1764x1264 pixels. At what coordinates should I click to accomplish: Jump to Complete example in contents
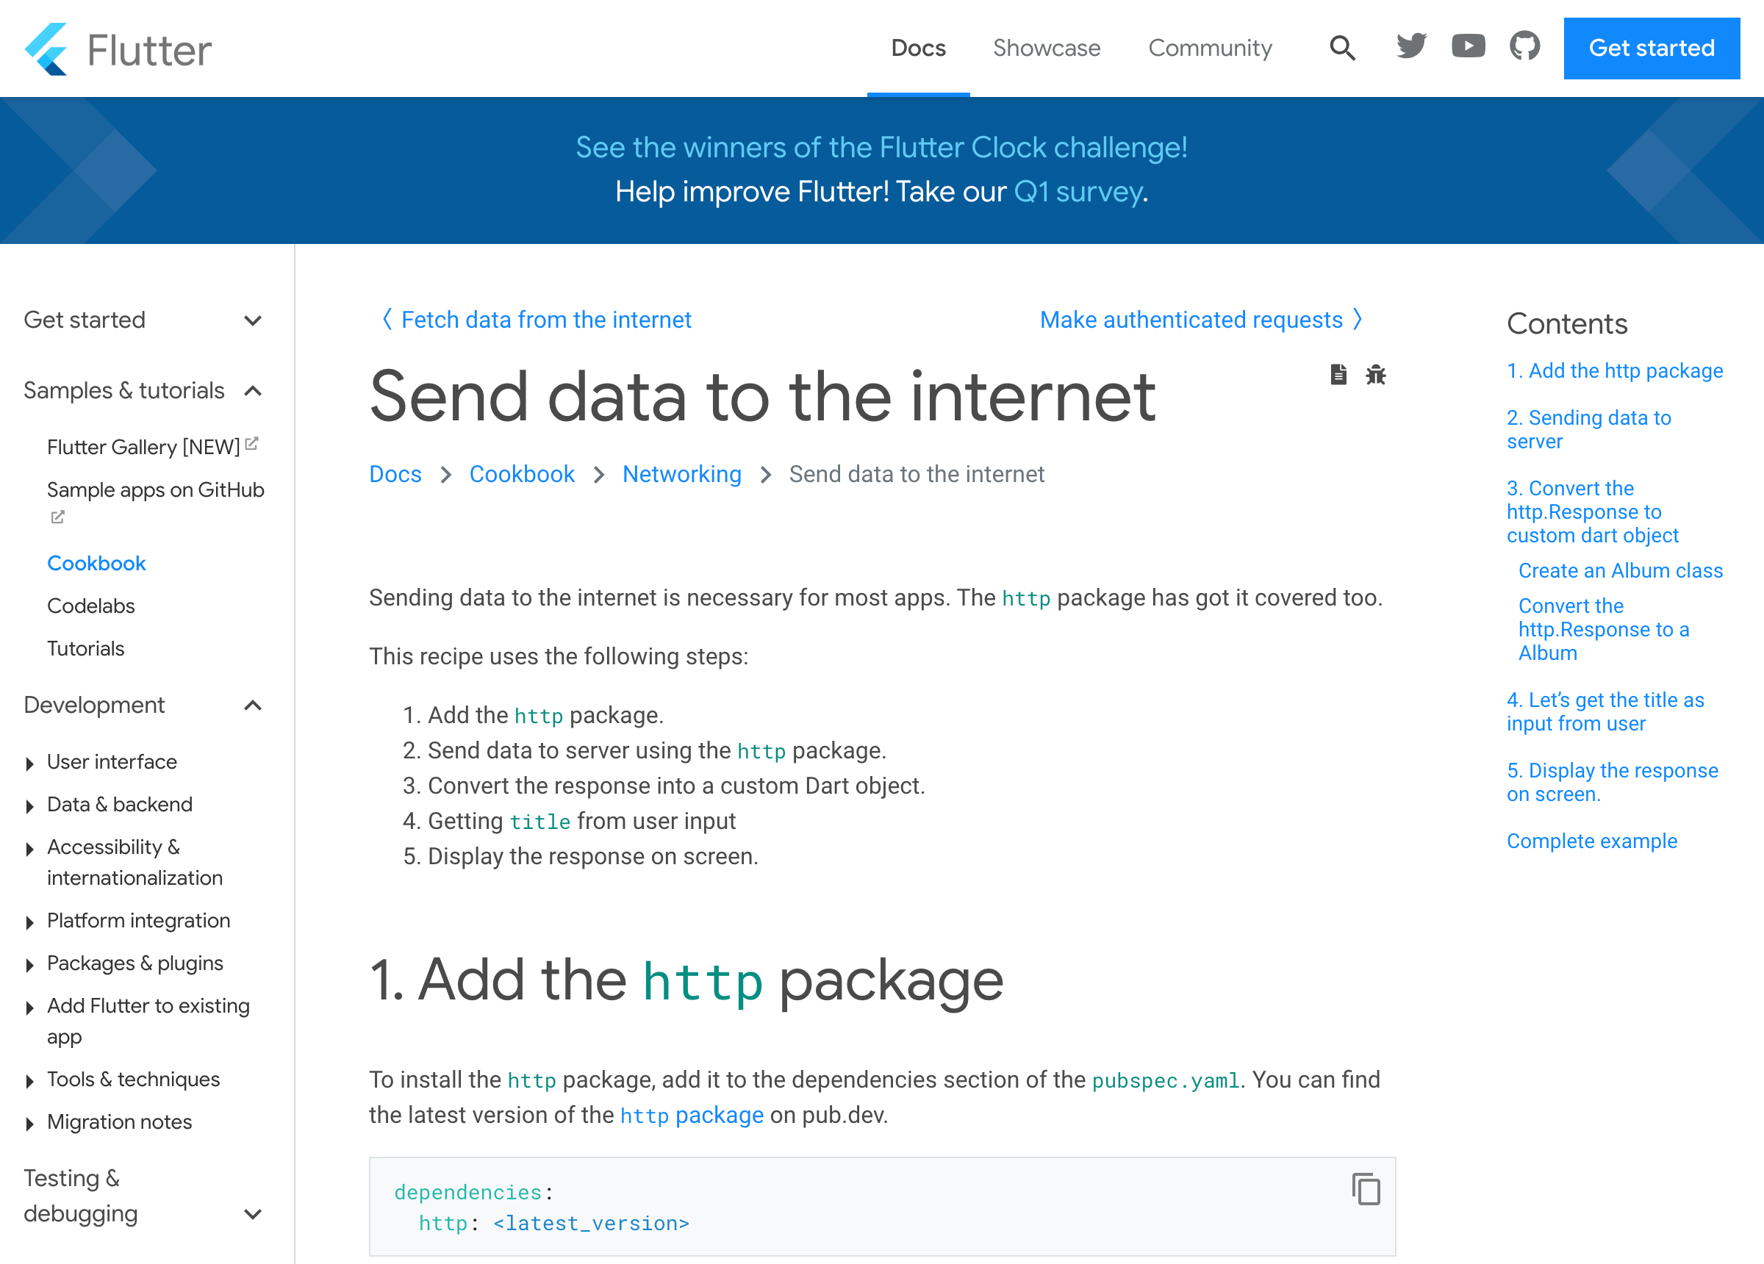pyautogui.click(x=1591, y=841)
